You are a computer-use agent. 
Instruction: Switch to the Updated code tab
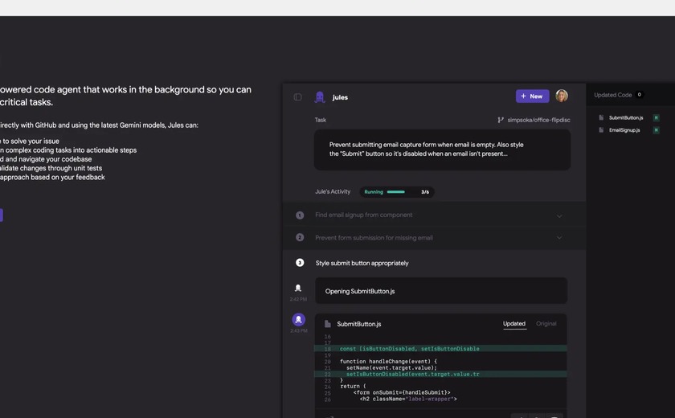(x=514, y=324)
